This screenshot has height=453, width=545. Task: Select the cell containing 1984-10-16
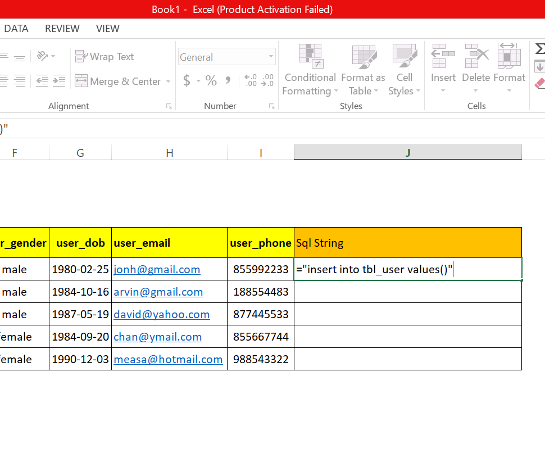[80, 292]
